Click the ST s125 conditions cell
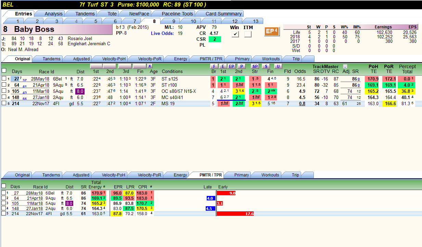The width and height of the screenshot is (422, 247). 169,79
